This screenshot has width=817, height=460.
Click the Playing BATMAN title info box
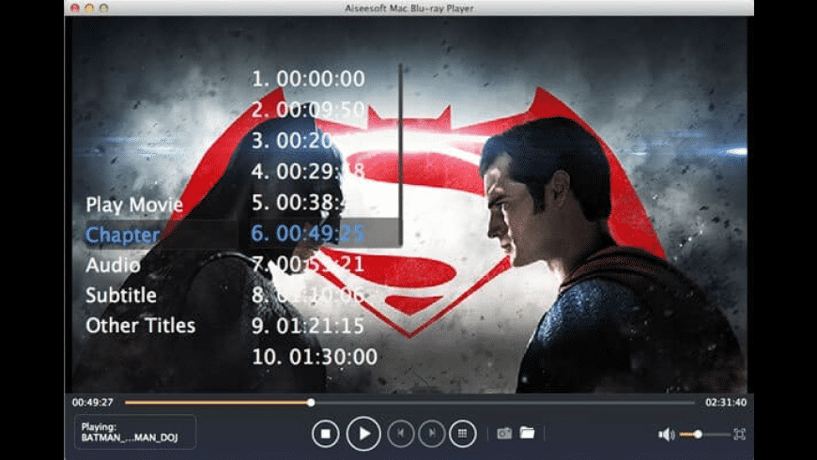click(x=135, y=432)
